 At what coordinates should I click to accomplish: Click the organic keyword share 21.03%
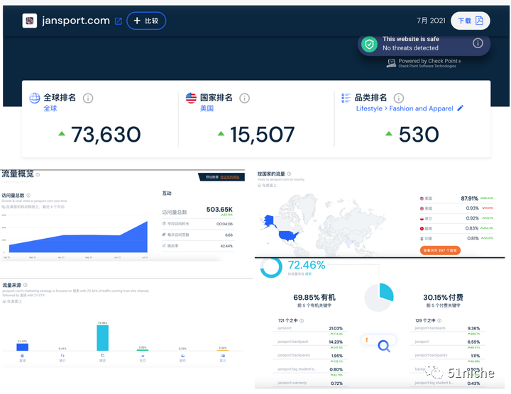[x=336, y=328]
